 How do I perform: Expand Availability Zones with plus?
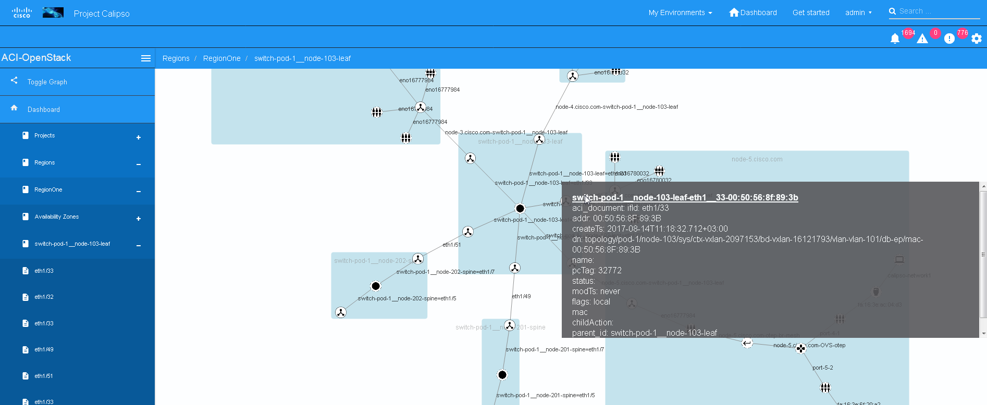coord(139,219)
